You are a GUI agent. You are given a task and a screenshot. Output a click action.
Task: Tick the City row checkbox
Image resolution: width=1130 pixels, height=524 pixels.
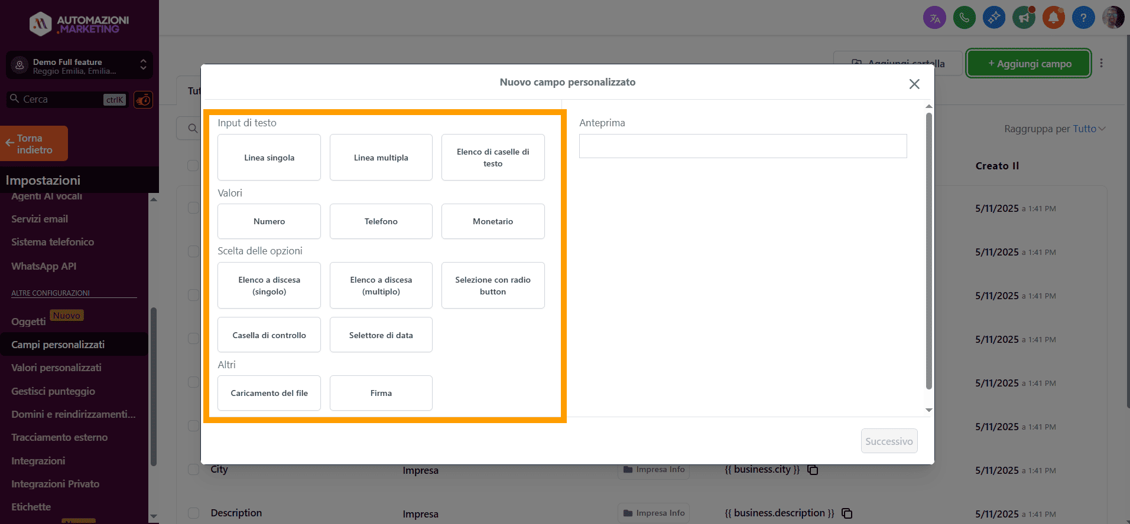(x=193, y=469)
